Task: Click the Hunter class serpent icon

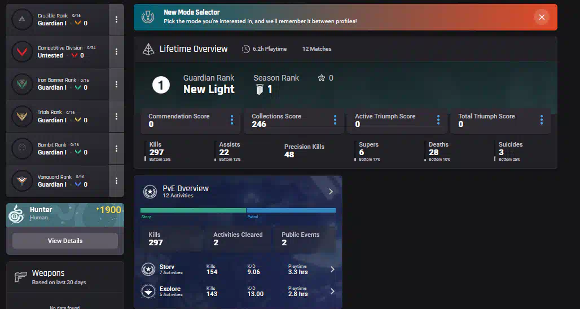Action: pos(17,214)
